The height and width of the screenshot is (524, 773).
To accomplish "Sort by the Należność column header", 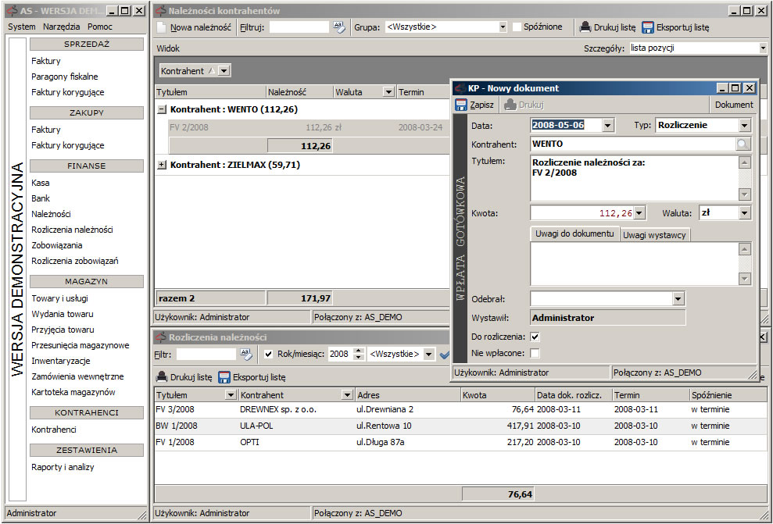I will 299,92.
